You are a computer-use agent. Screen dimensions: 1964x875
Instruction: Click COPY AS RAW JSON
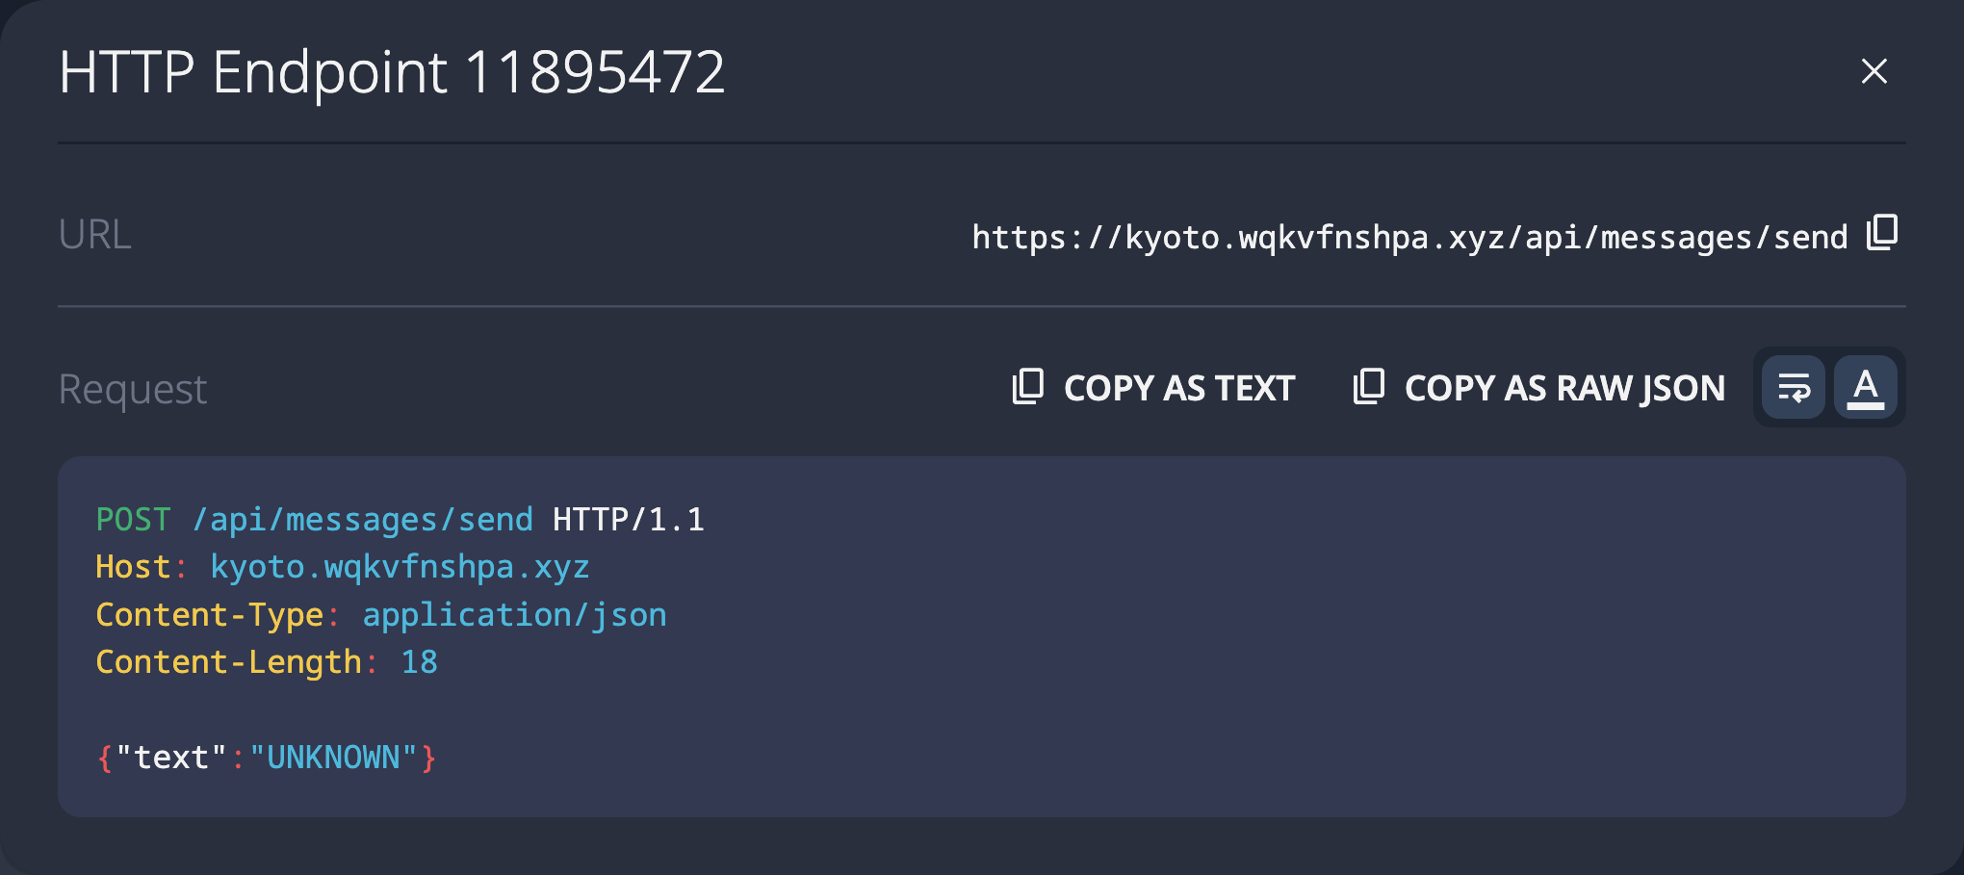pos(1564,388)
